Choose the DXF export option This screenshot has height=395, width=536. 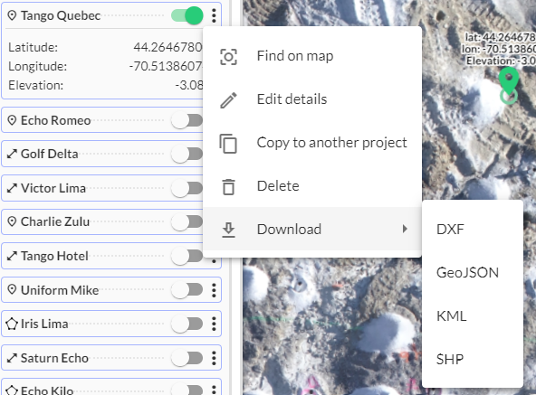click(450, 230)
